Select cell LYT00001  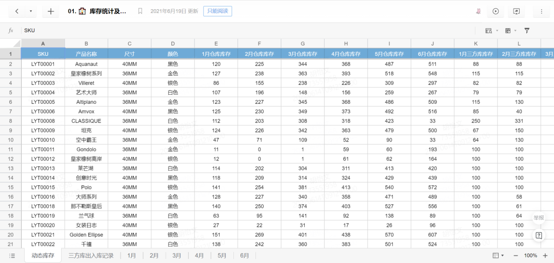coord(43,64)
